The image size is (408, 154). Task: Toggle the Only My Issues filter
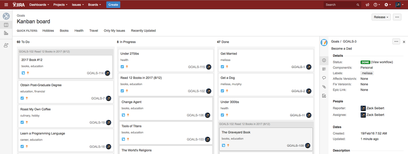pos(114,31)
